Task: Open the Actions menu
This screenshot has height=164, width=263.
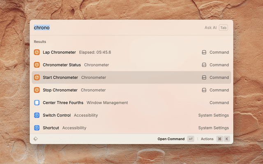Action: click(x=207, y=139)
